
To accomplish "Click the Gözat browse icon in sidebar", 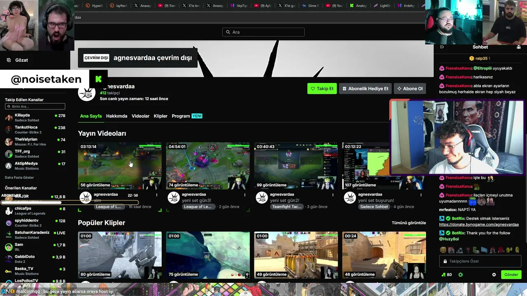I will click(x=9, y=60).
